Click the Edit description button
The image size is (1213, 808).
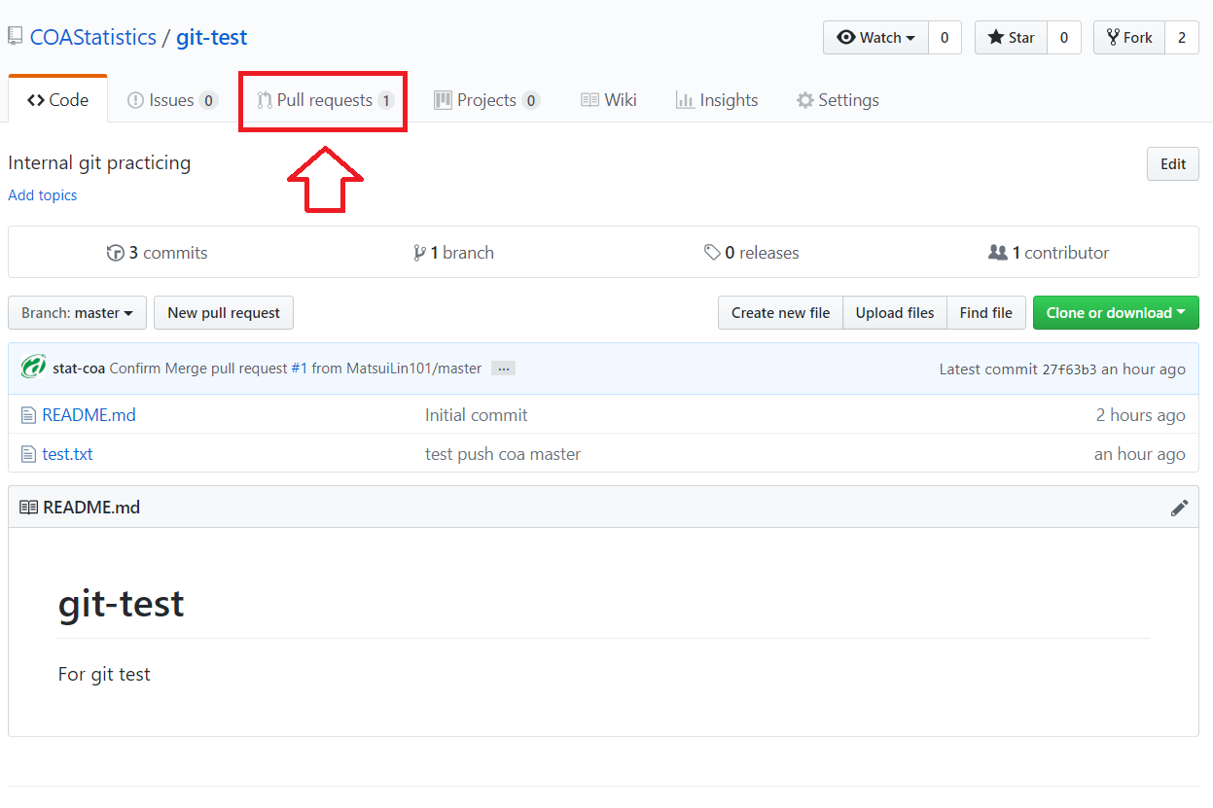pyautogui.click(x=1172, y=164)
